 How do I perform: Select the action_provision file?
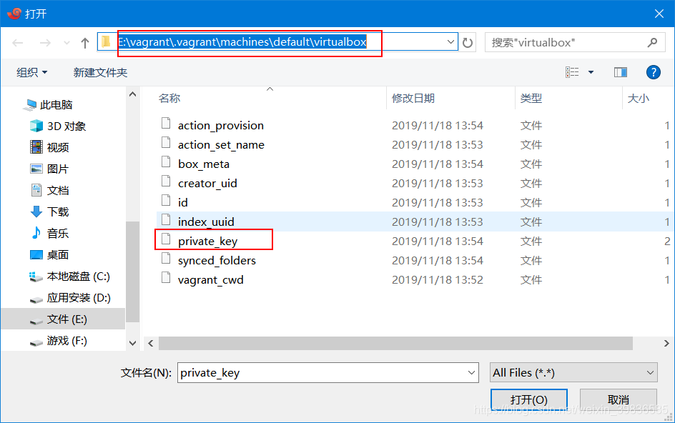221,126
